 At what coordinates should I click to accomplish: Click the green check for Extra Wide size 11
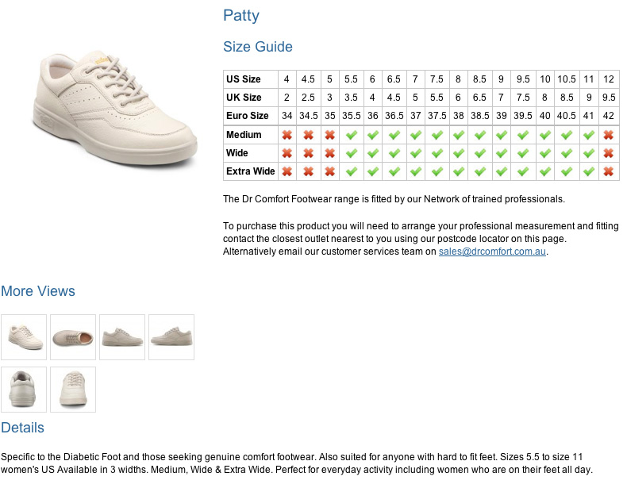[x=588, y=171]
